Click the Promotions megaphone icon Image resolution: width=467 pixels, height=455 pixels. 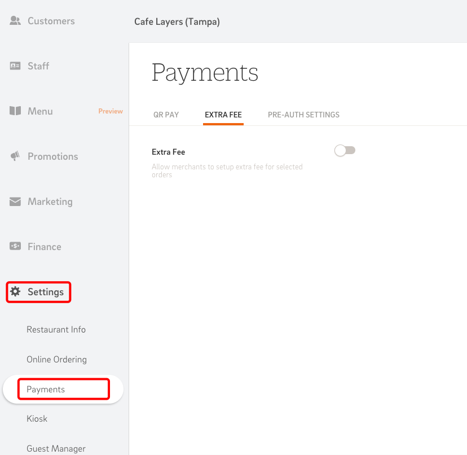click(x=15, y=156)
